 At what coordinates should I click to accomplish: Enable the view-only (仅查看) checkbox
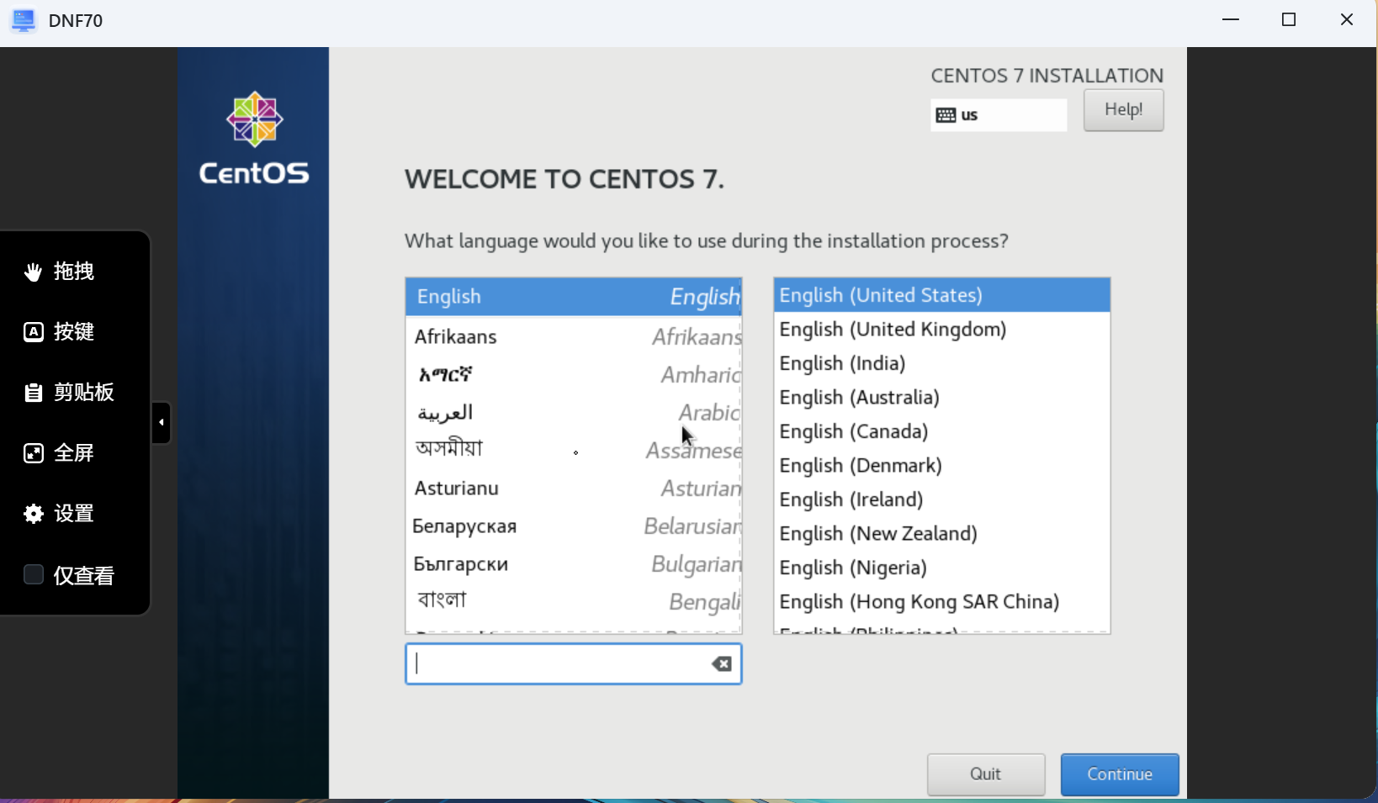(x=34, y=574)
